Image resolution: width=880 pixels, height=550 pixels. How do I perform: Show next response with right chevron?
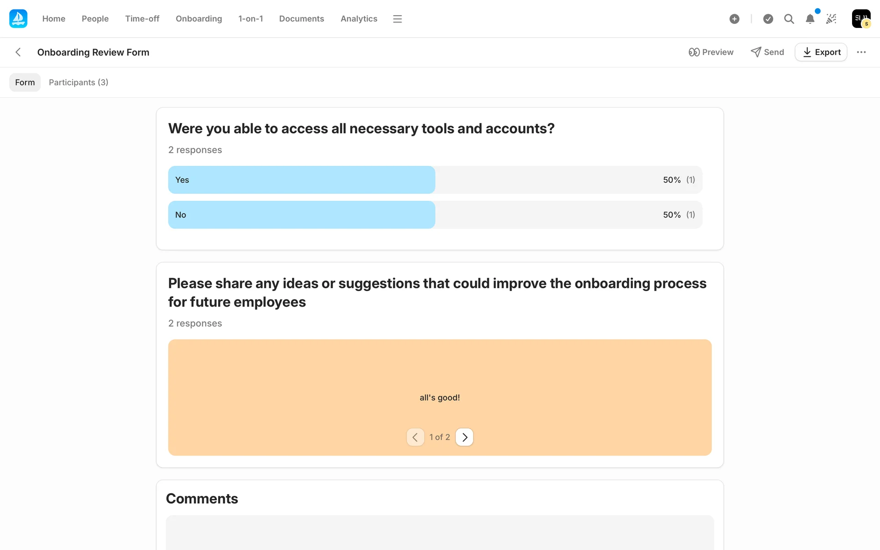(464, 437)
